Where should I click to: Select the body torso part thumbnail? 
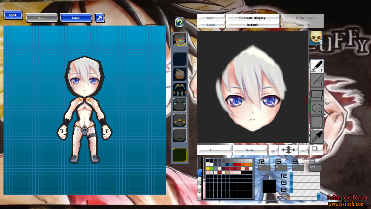click(179, 90)
